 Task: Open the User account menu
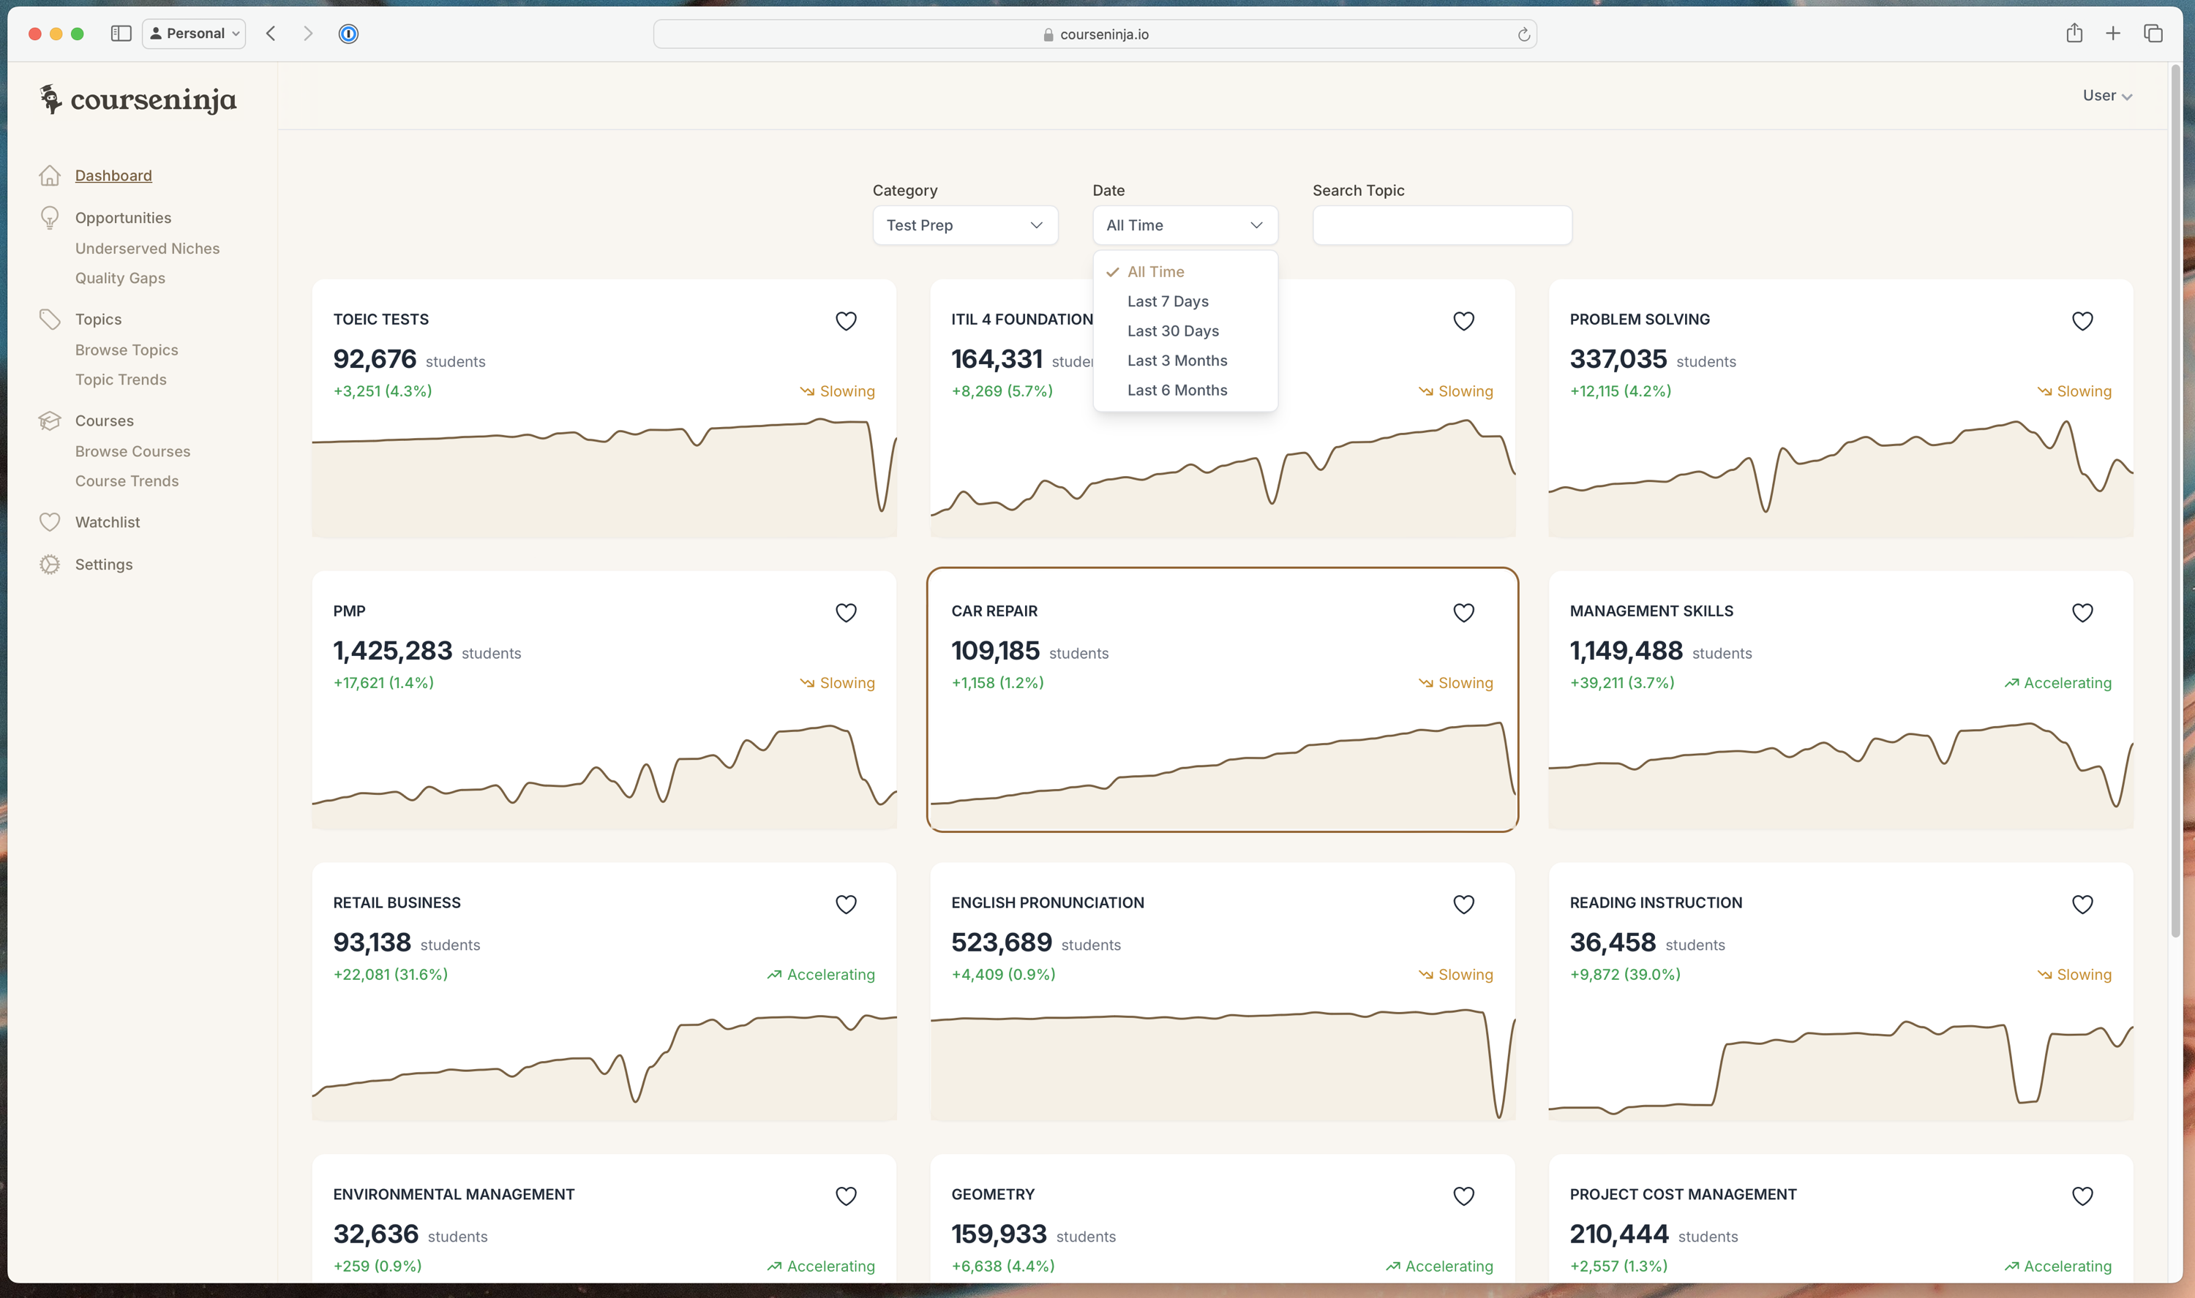pos(2106,95)
